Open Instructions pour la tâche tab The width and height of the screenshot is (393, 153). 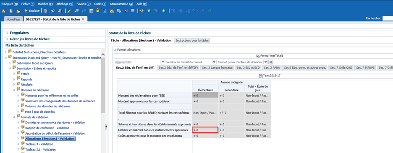click(192, 40)
